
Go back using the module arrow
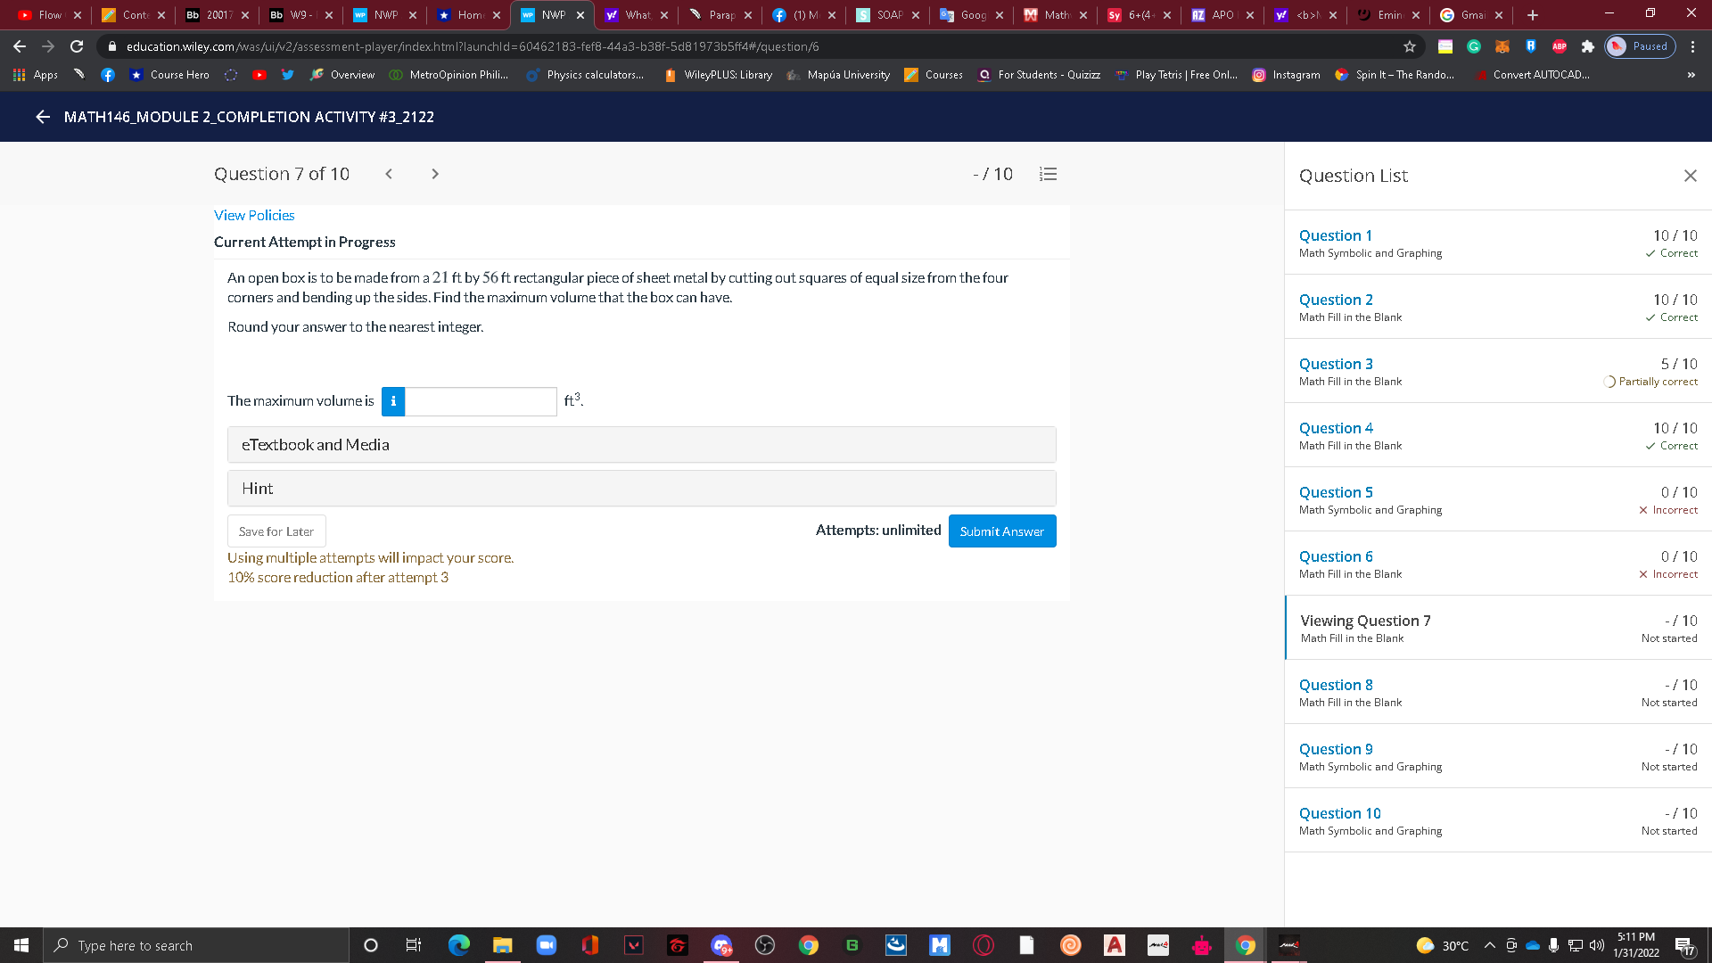click(42, 117)
